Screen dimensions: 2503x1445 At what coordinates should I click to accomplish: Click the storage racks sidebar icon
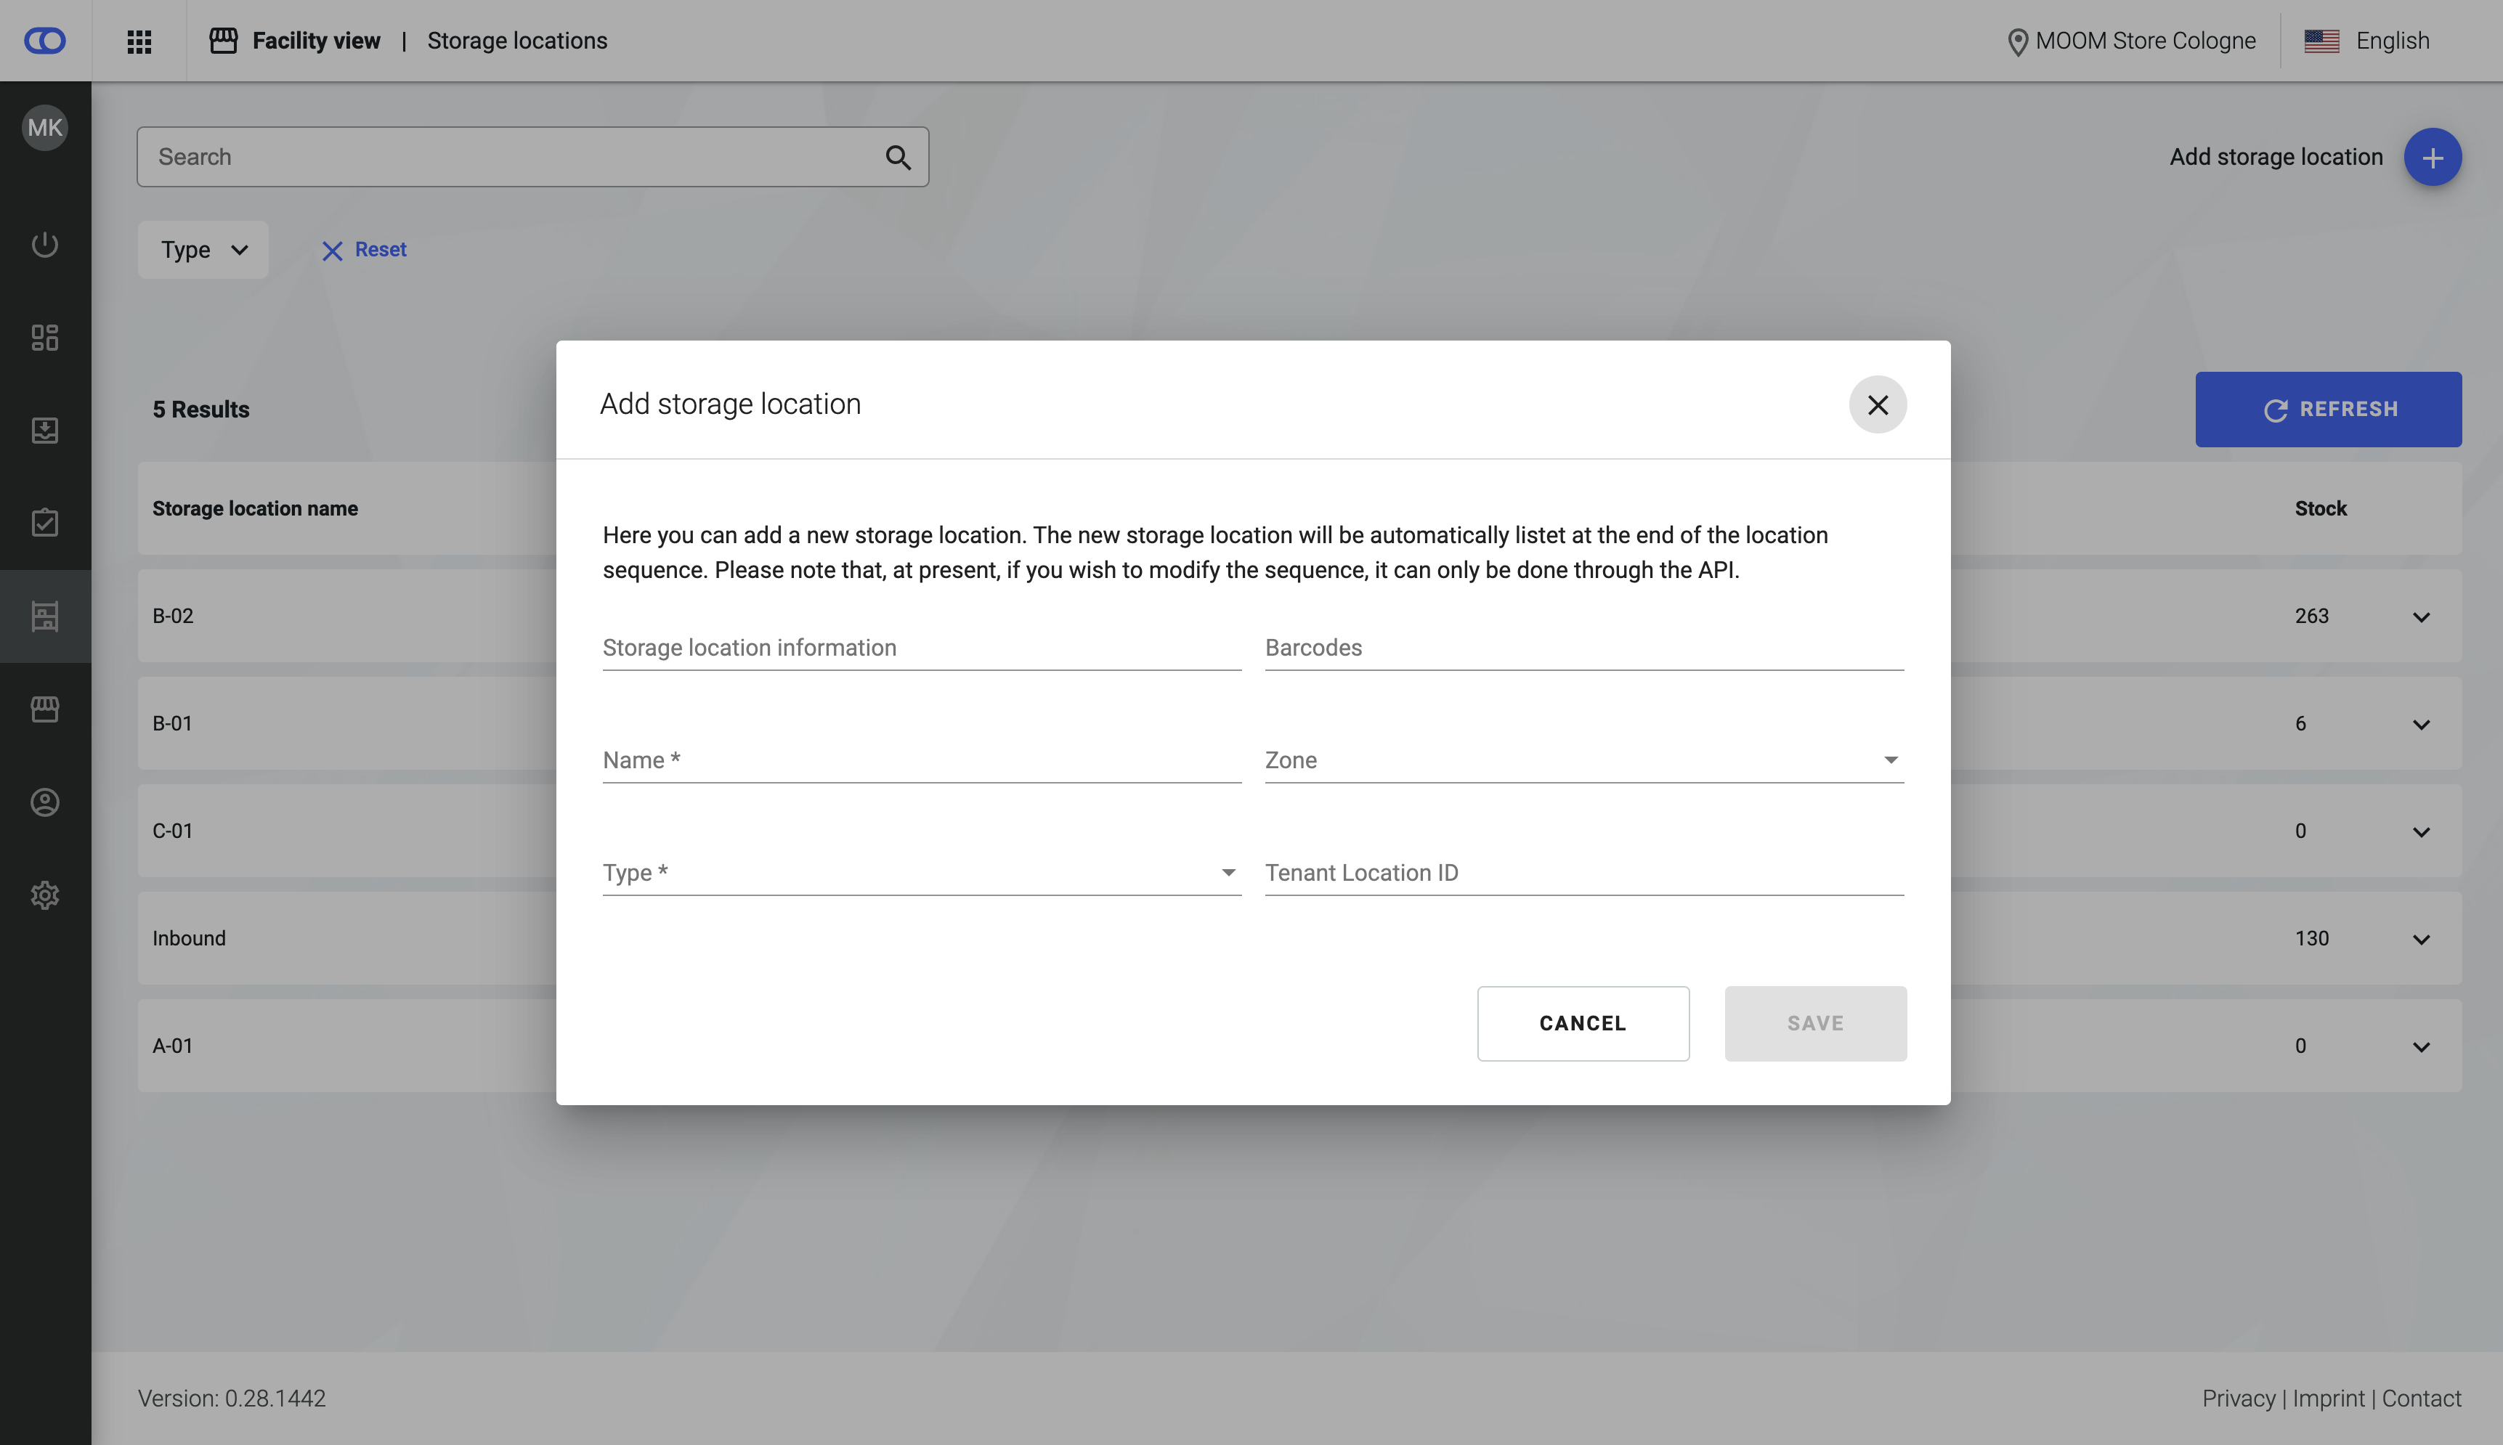click(44, 616)
